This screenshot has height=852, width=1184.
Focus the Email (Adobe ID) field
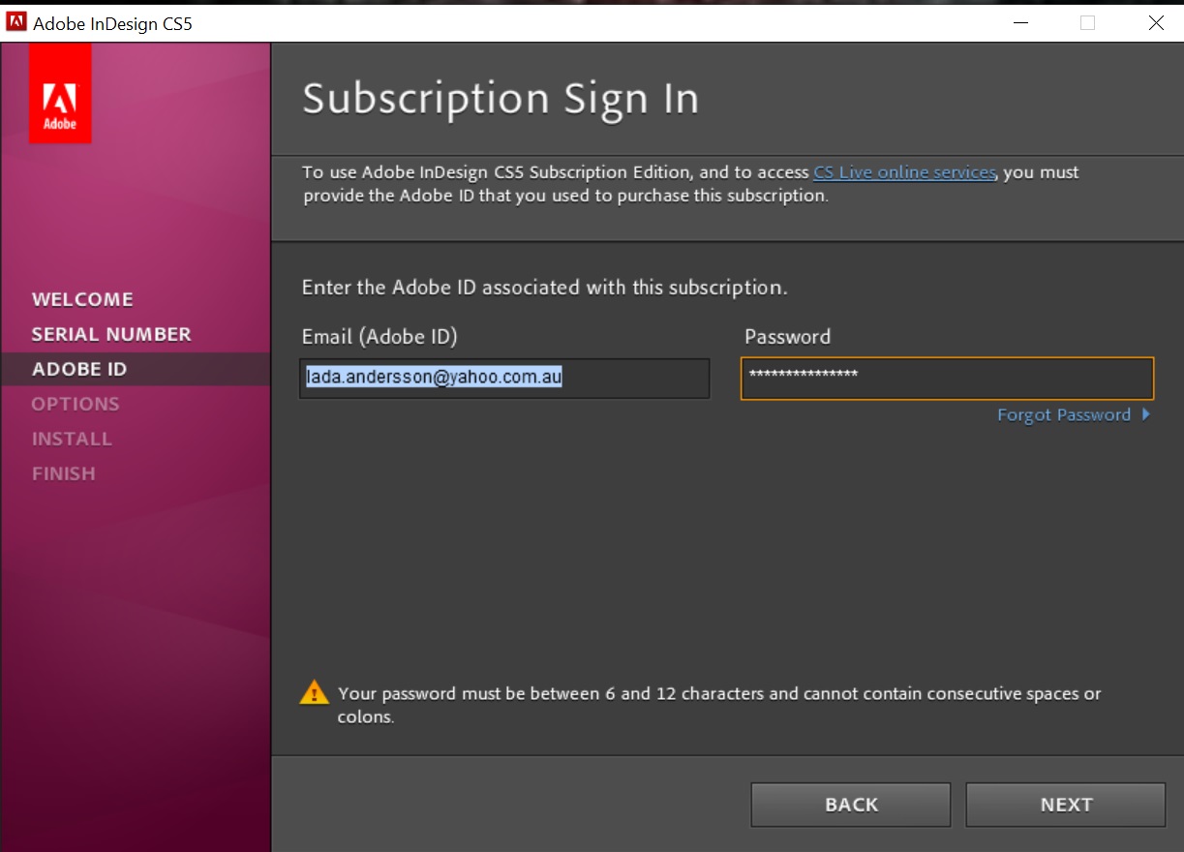pos(503,379)
